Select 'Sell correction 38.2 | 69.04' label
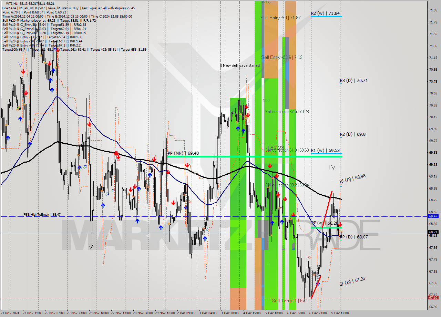 click(x=287, y=185)
